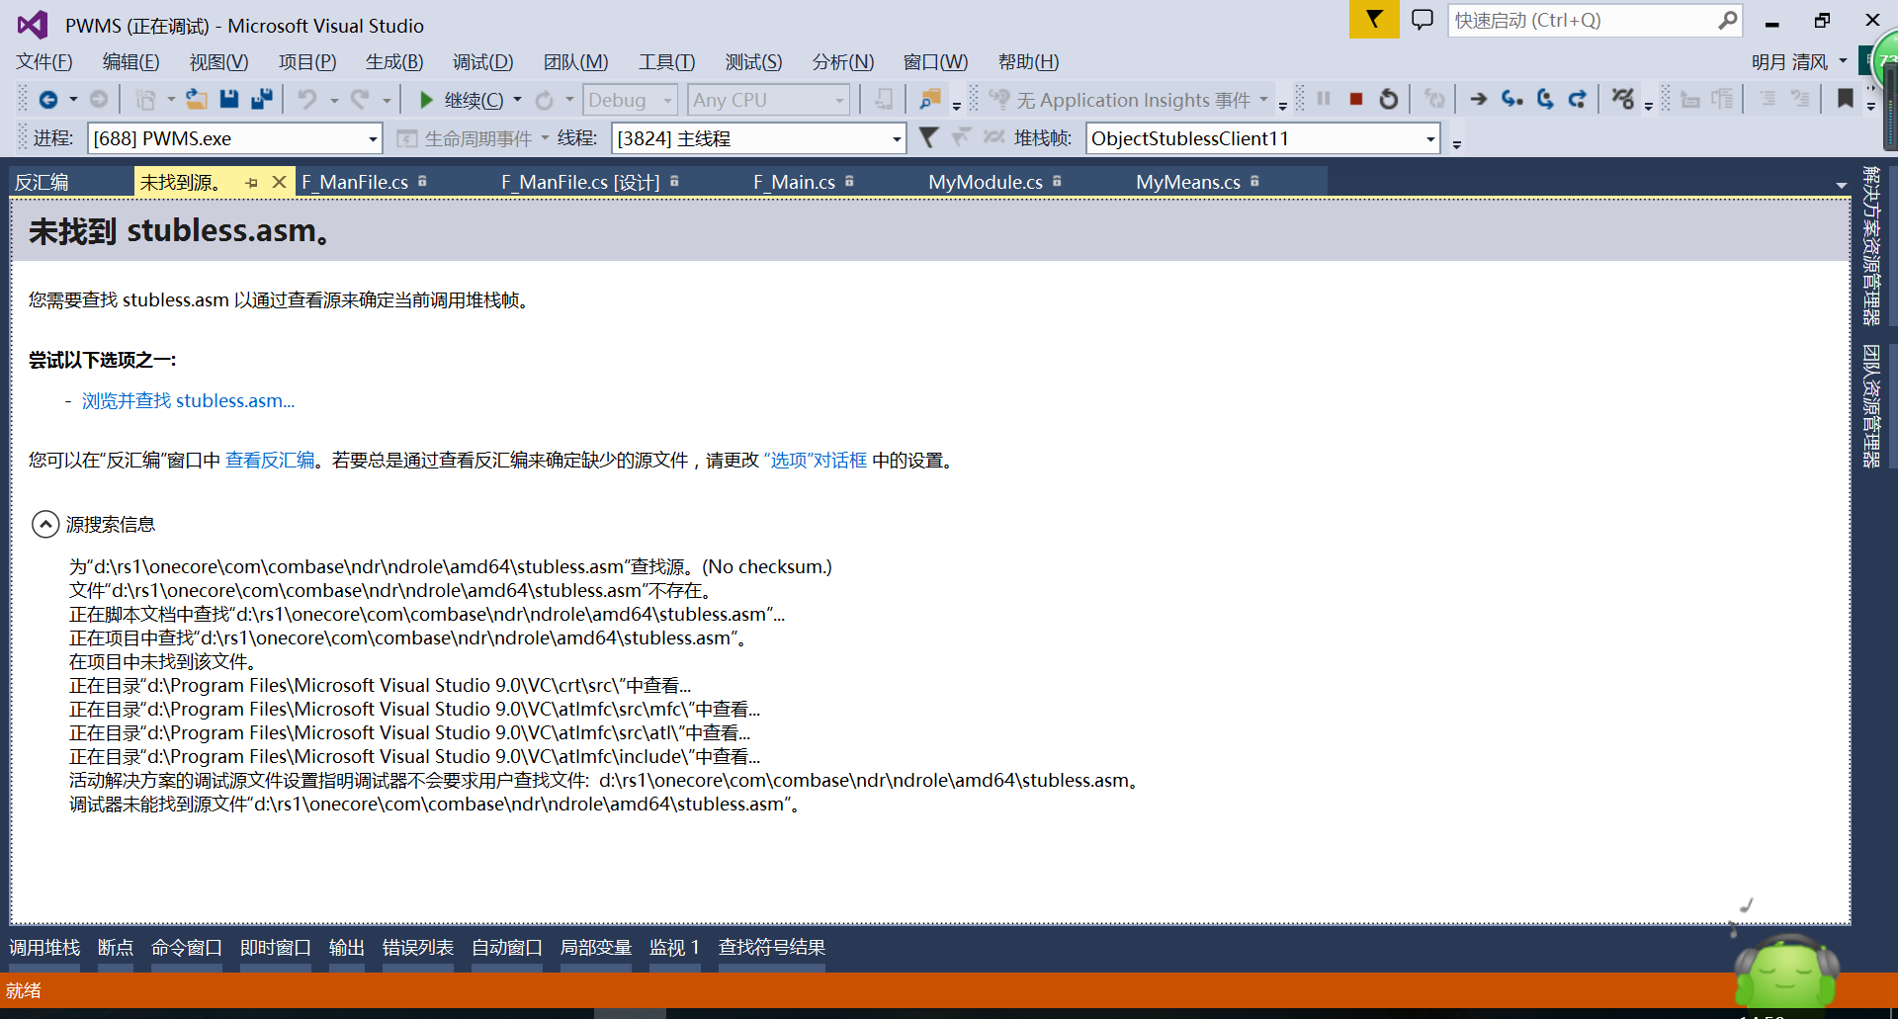The width and height of the screenshot is (1898, 1019).
Task: Open the 帮助(H) menu
Action: click(x=1029, y=62)
